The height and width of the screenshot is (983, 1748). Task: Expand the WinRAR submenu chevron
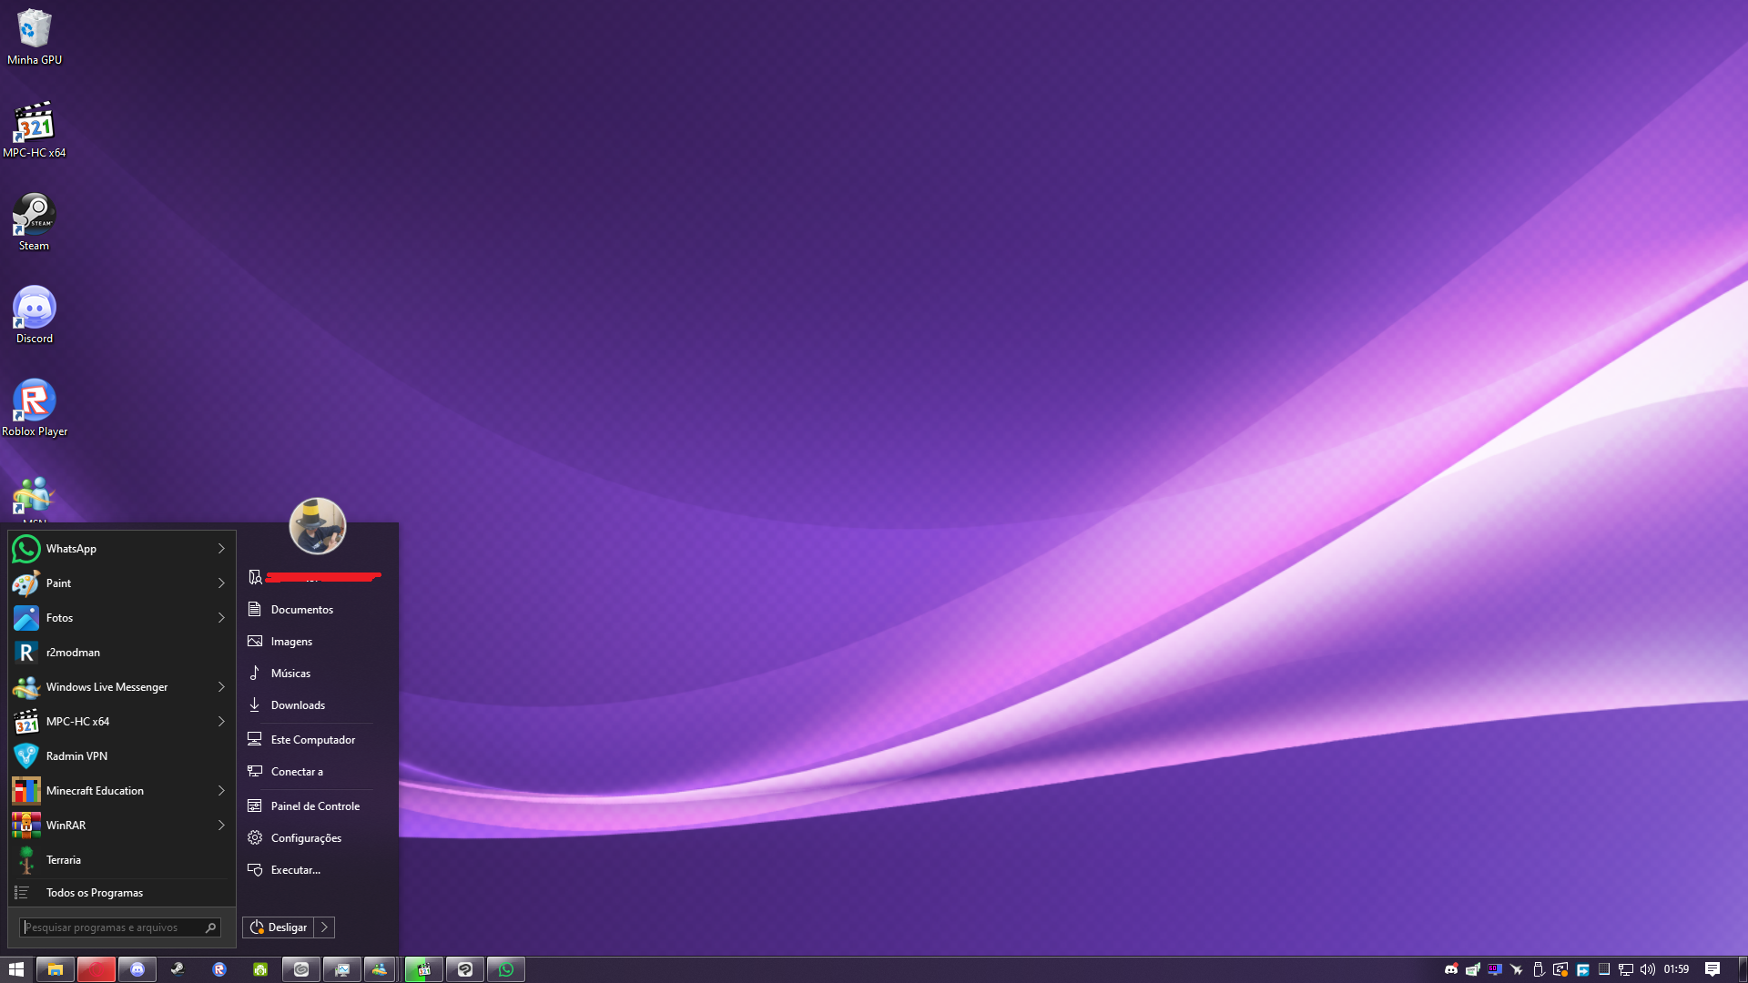coord(221,826)
